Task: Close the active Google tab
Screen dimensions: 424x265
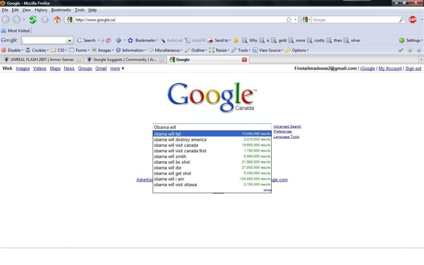Action: pyautogui.click(x=244, y=60)
